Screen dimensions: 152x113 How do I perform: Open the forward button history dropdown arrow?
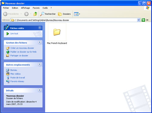[x=31, y=14]
